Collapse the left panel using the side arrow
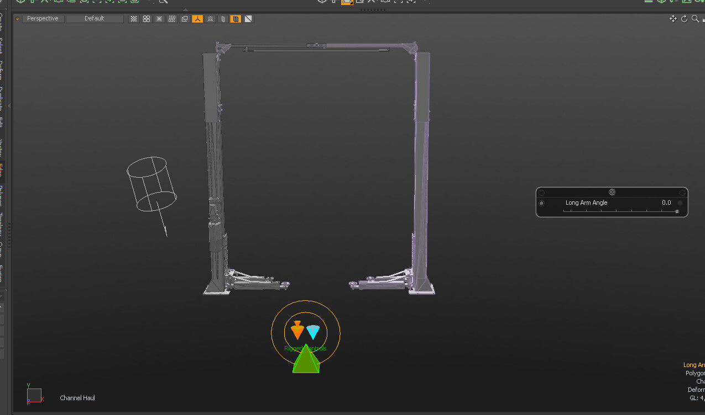 10,105
